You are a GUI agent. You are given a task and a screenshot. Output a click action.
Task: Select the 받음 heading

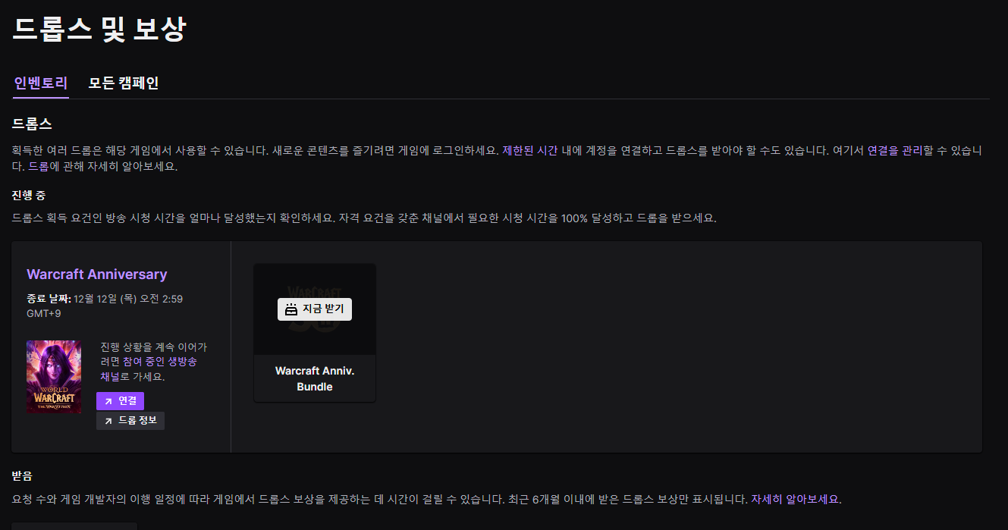(23, 477)
